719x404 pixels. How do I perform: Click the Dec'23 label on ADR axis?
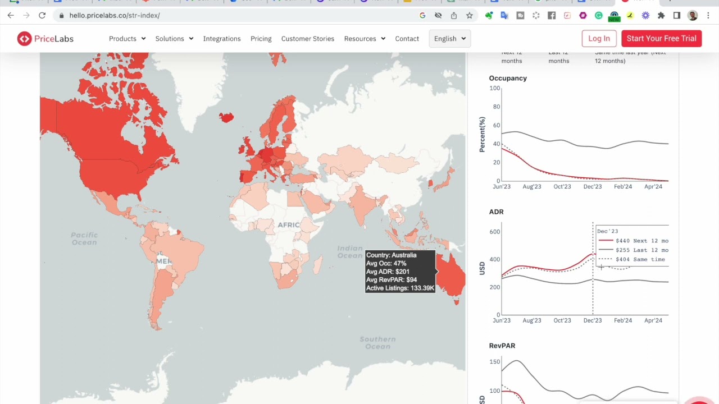coord(593,320)
